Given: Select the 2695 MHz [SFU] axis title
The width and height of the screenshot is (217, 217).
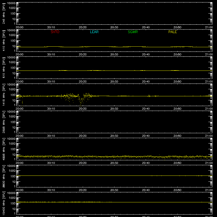Looking at the screenshot, I should click(x=4, y=122).
